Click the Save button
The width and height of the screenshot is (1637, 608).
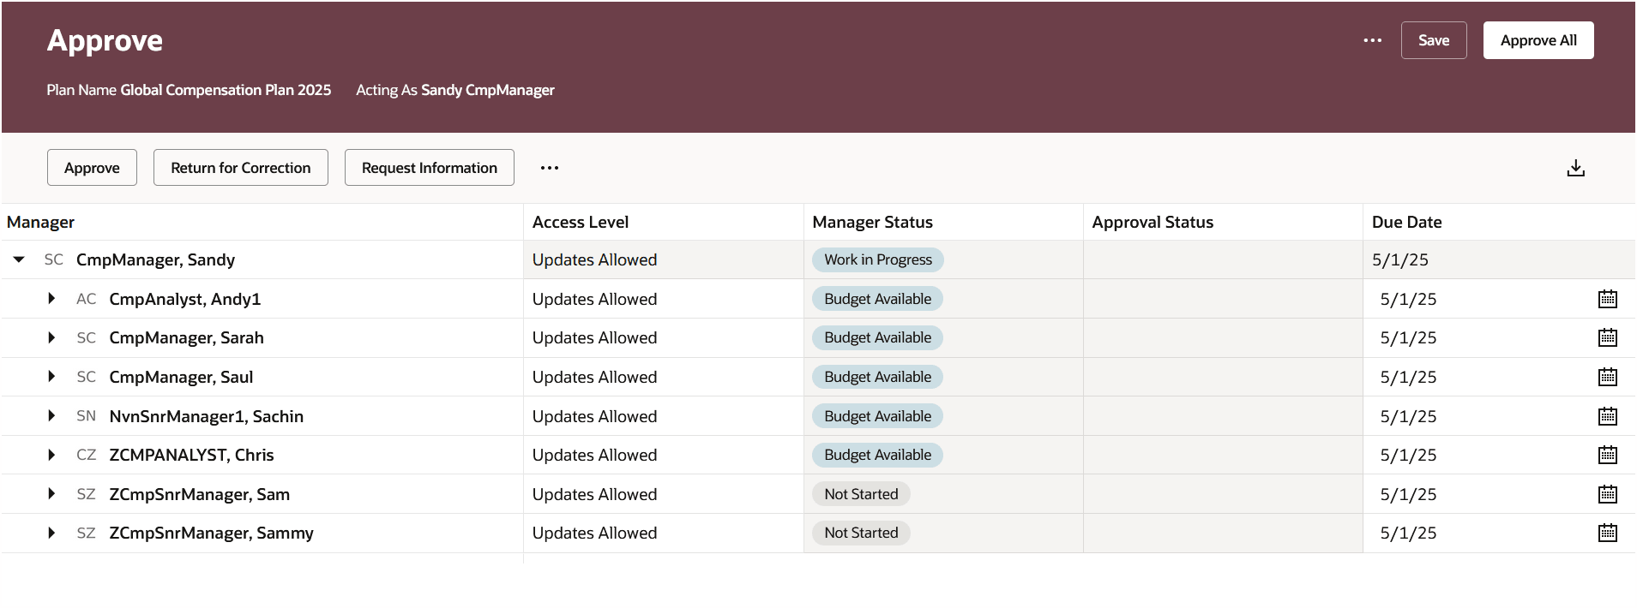pos(1433,40)
